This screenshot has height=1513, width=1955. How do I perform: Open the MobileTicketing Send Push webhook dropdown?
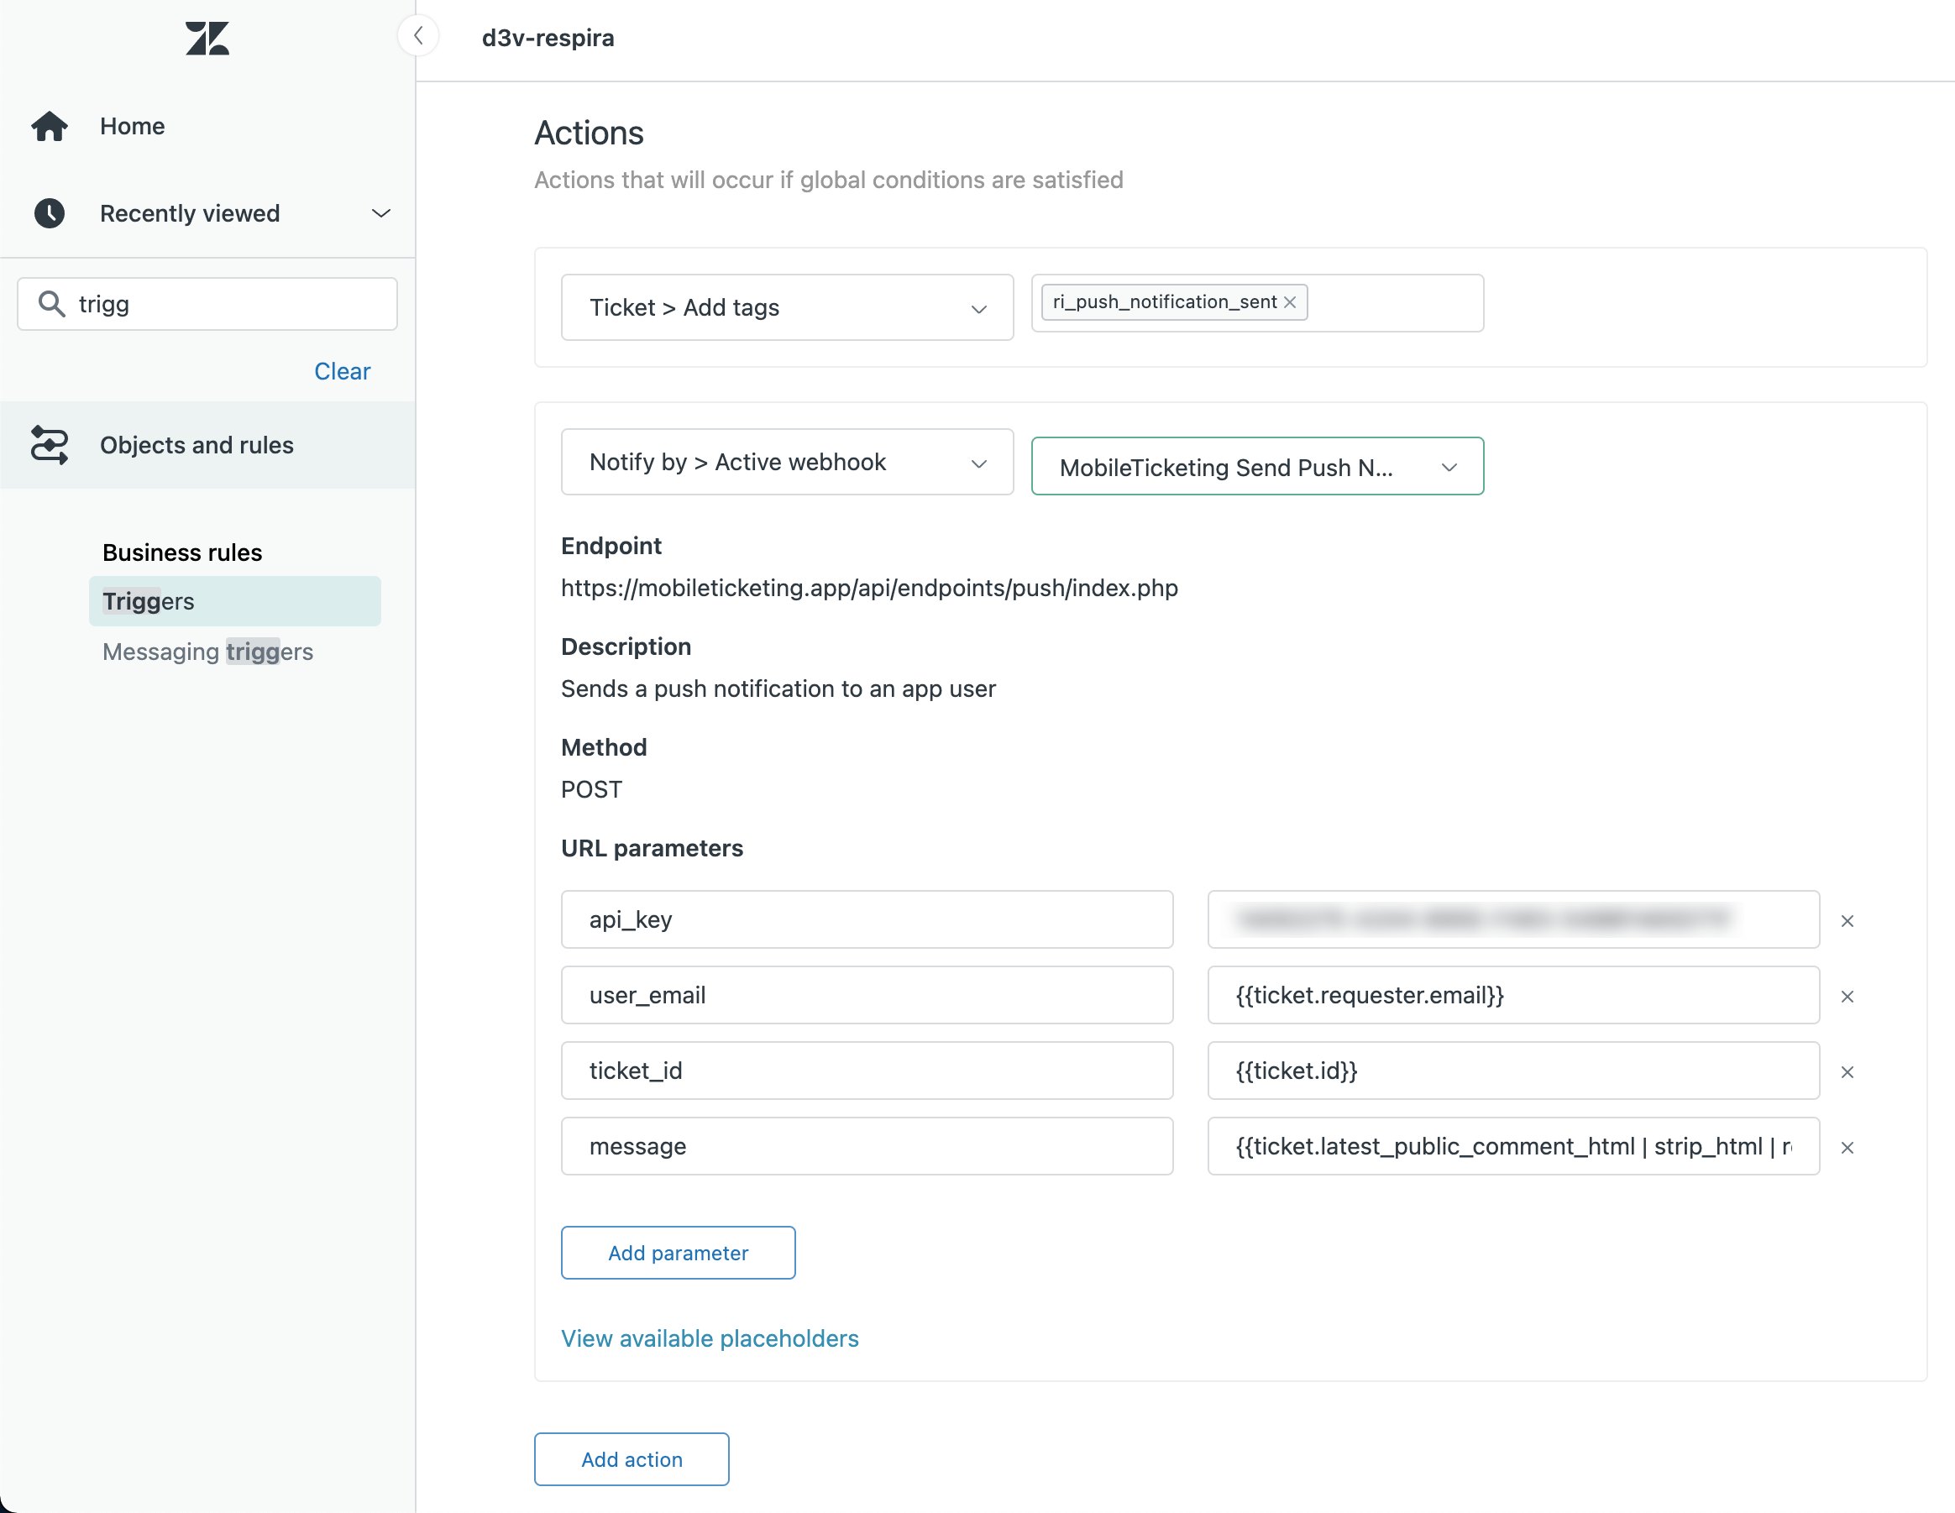1257,466
